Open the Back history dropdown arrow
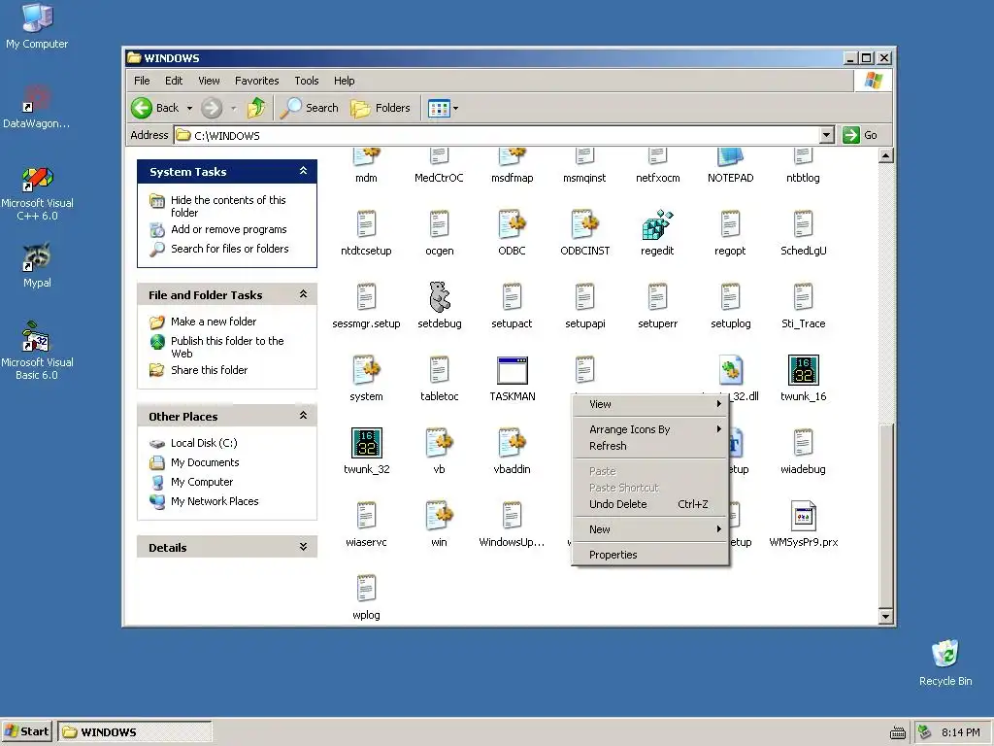 189,109
